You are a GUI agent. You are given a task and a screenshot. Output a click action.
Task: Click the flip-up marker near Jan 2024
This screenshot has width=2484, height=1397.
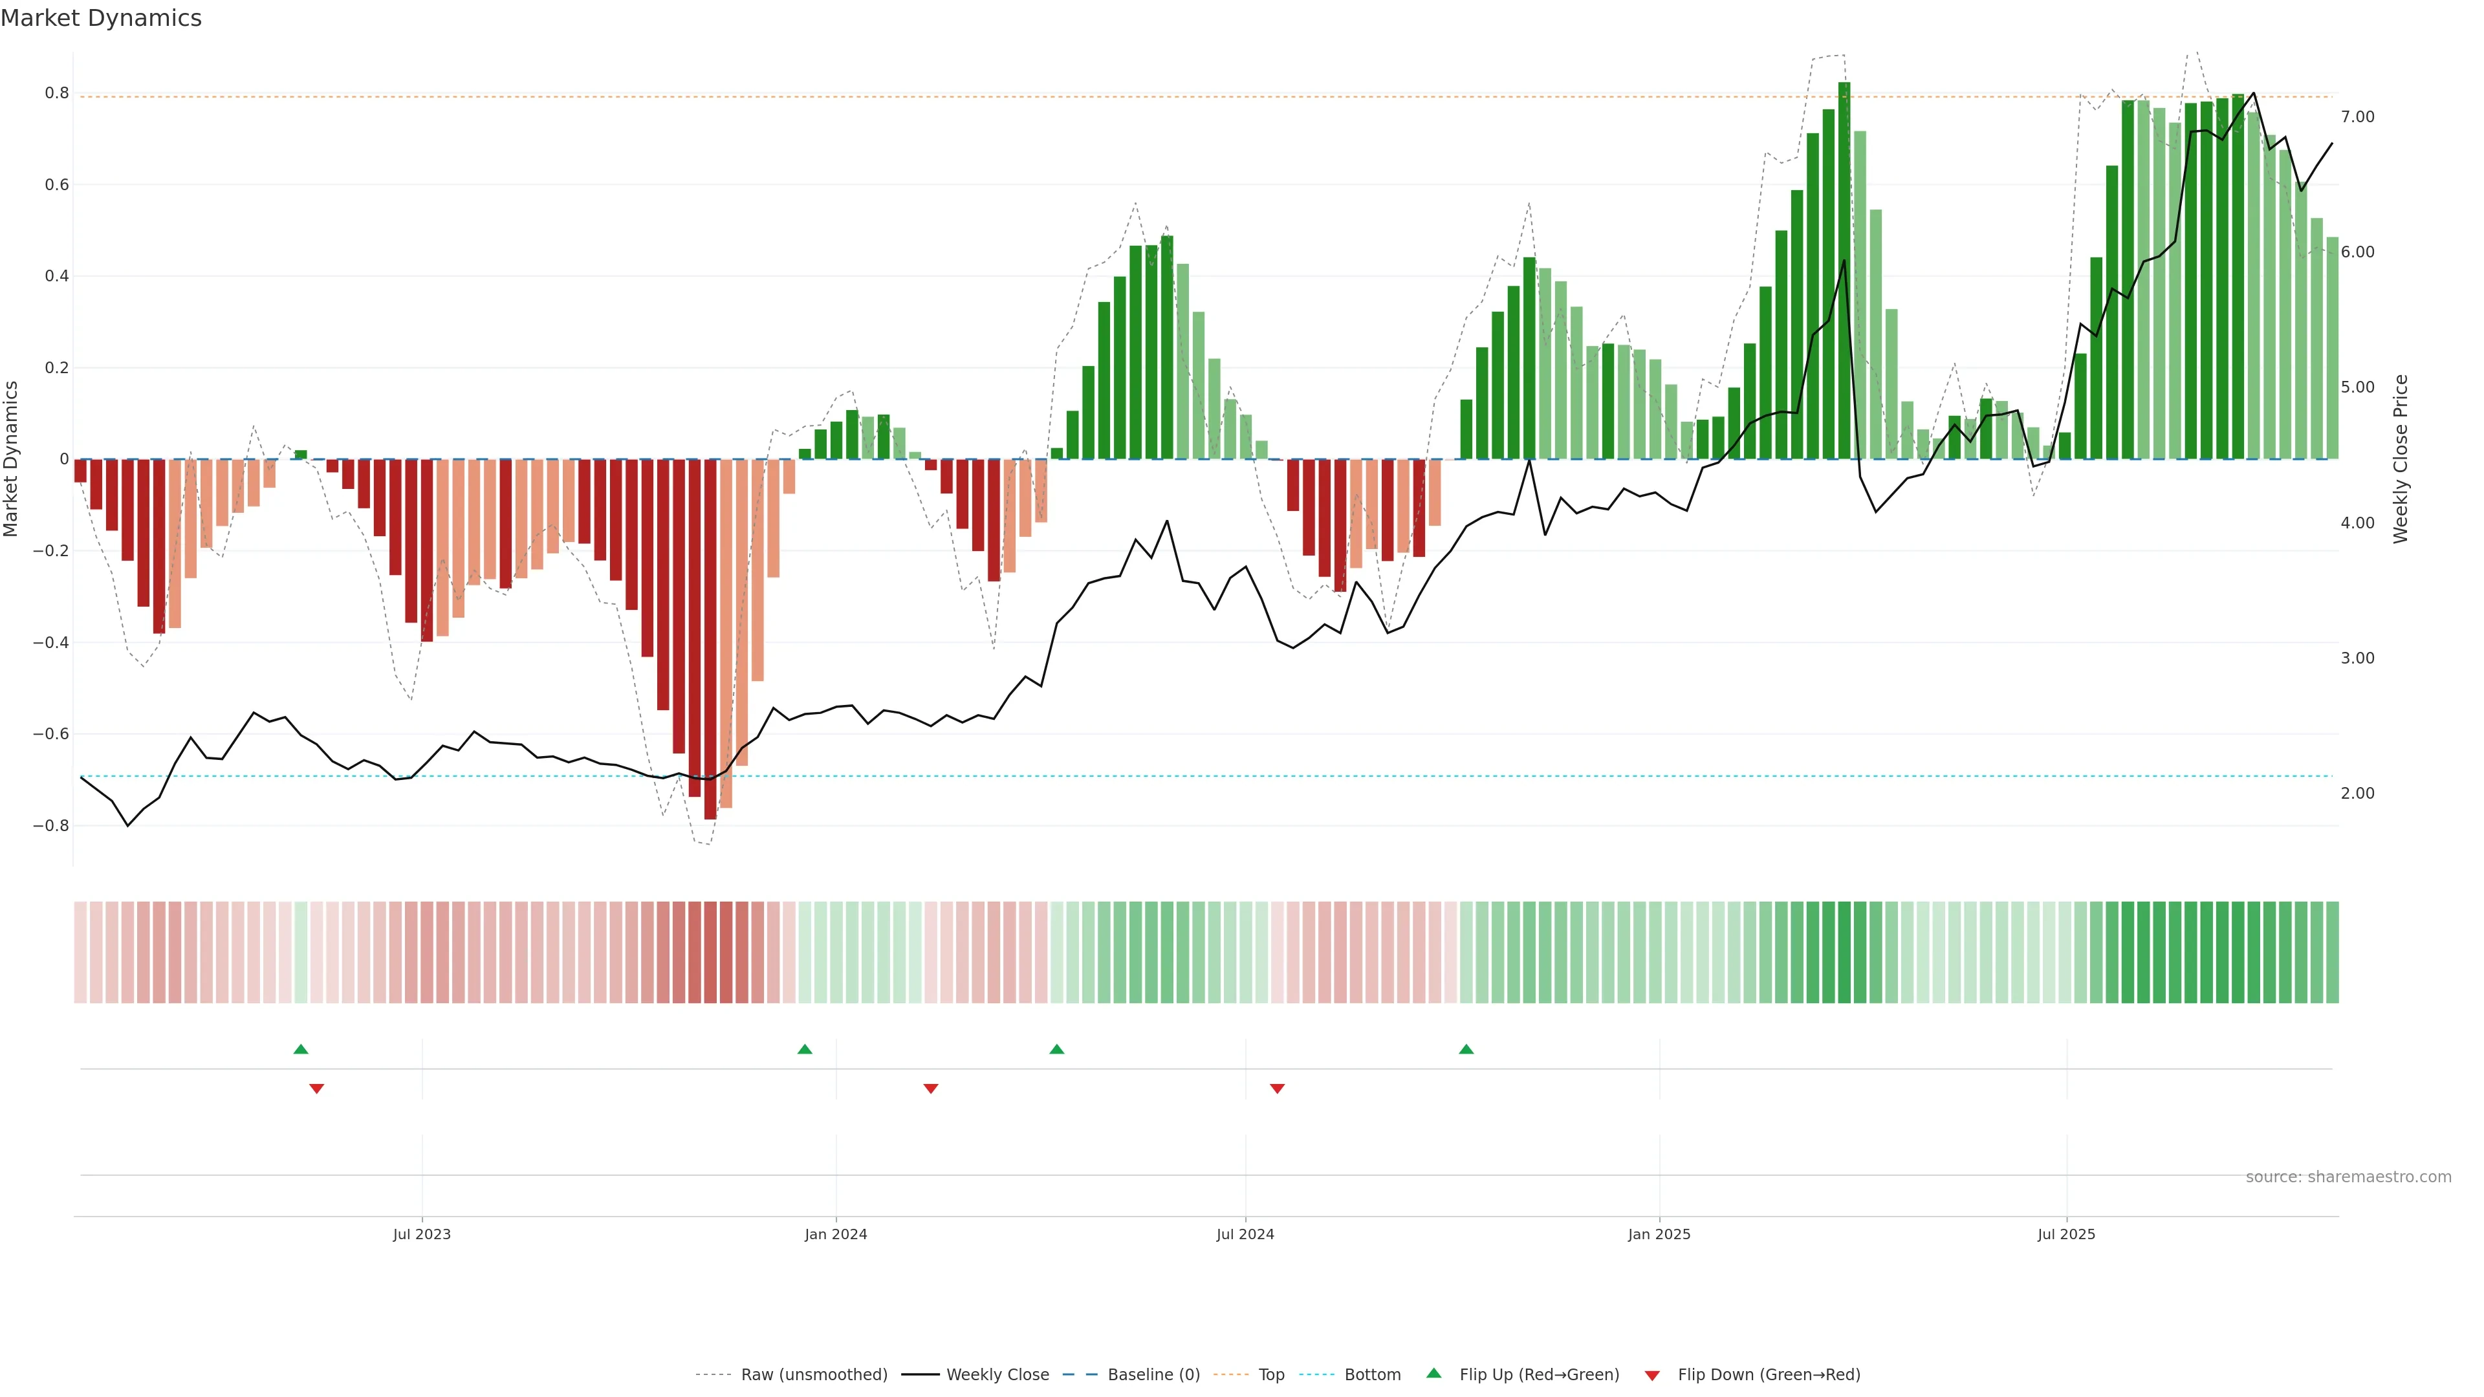pos(805,1049)
